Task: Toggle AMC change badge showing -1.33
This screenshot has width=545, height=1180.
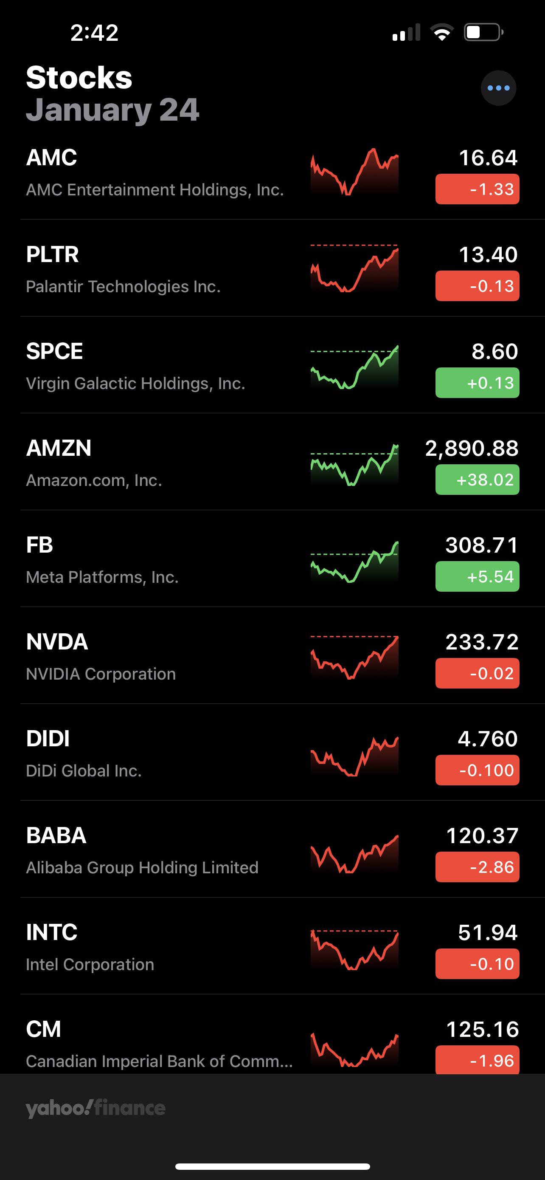Action: click(477, 188)
